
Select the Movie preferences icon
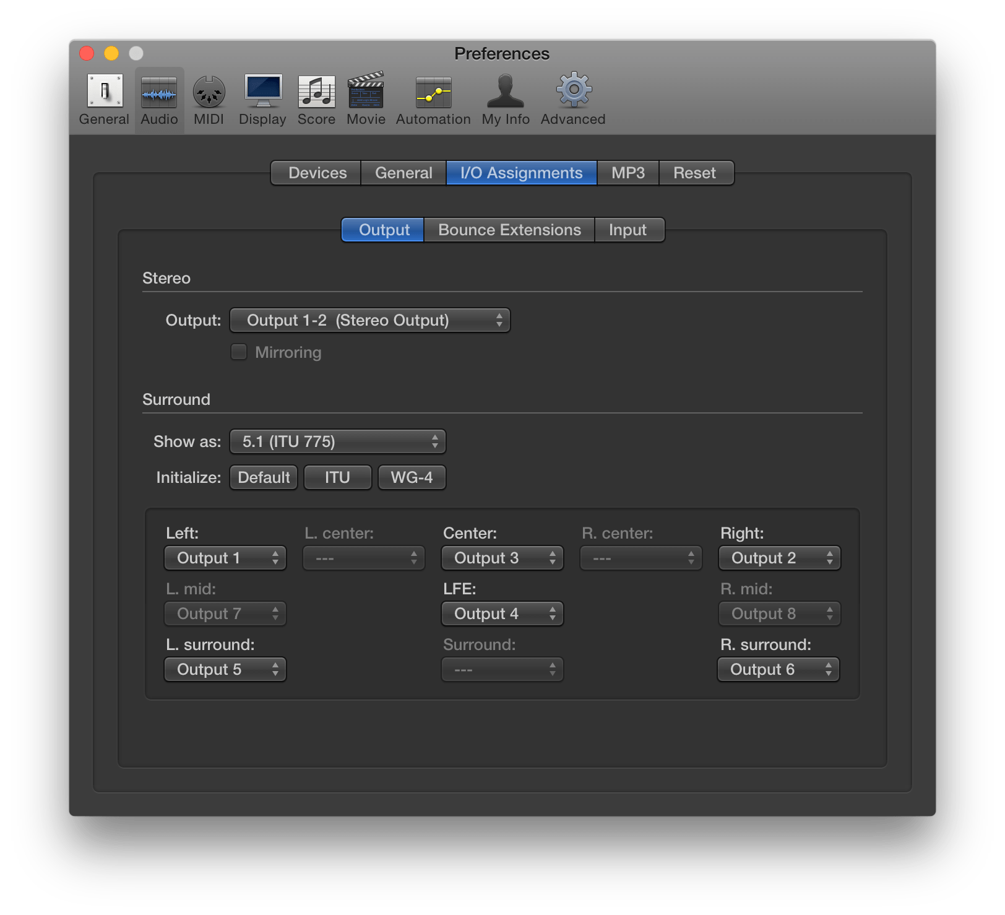coord(365,96)
